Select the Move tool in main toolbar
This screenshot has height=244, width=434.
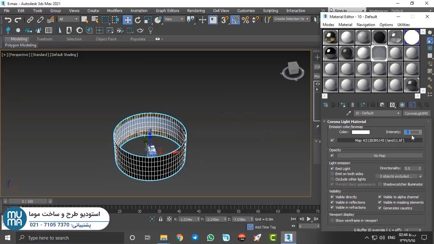pyautogui.click(x=127, y=20)
